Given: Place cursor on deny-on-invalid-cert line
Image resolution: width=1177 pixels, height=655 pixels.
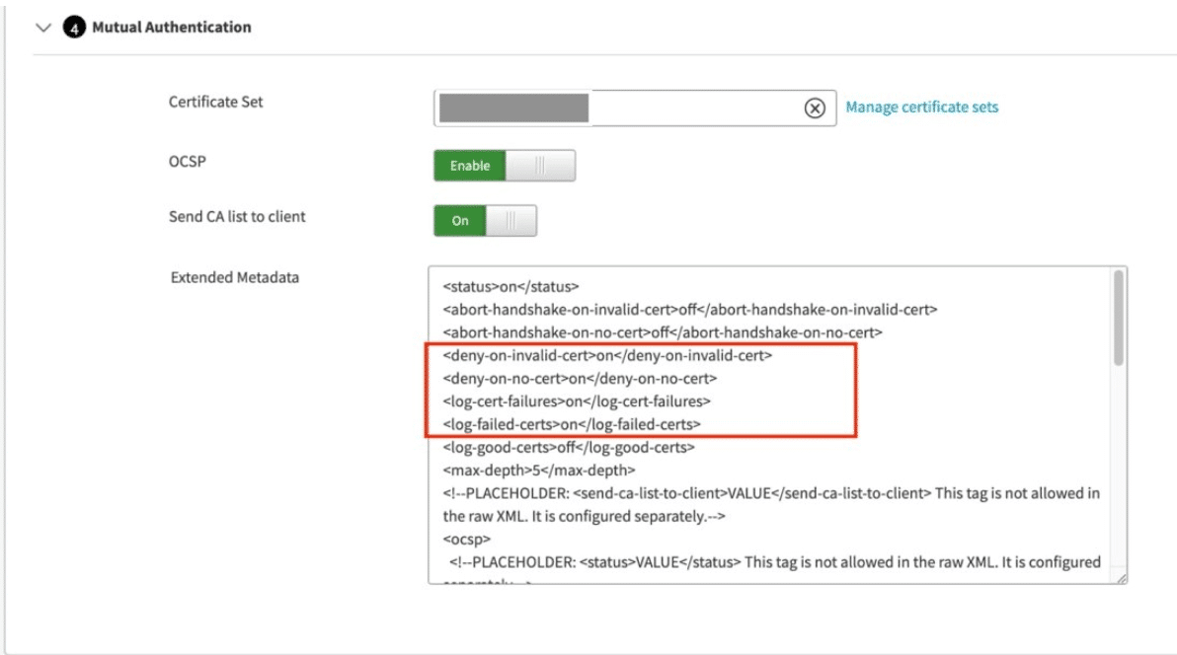Looking at the screenshot, I should 607,355.
